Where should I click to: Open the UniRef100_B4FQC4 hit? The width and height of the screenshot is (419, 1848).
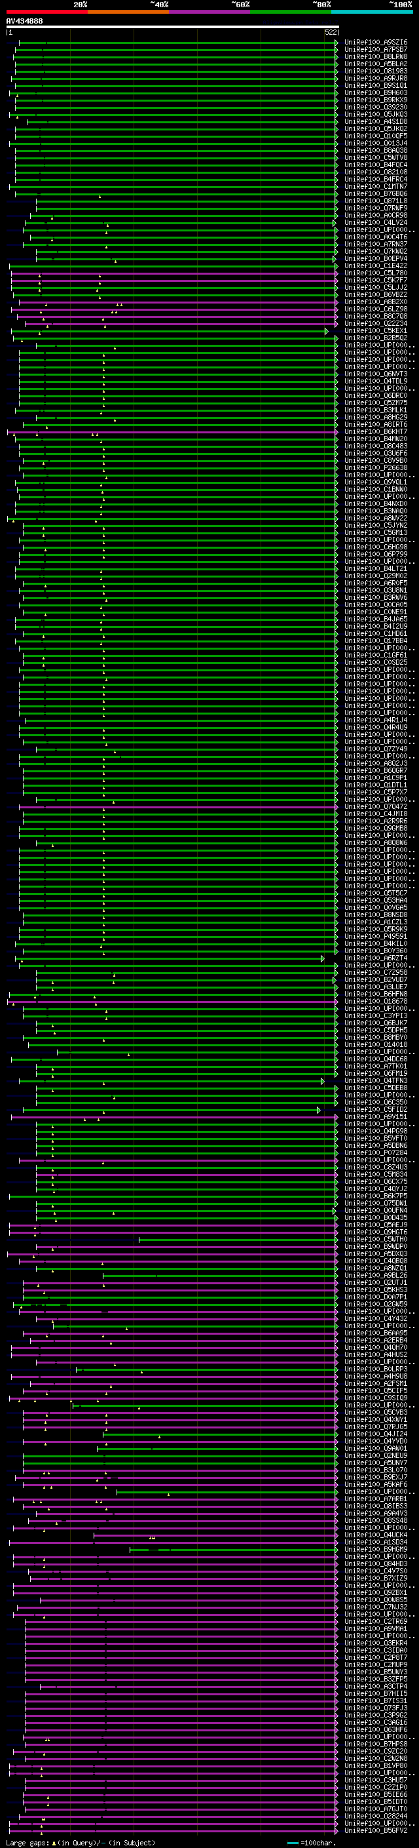point(375,165)
